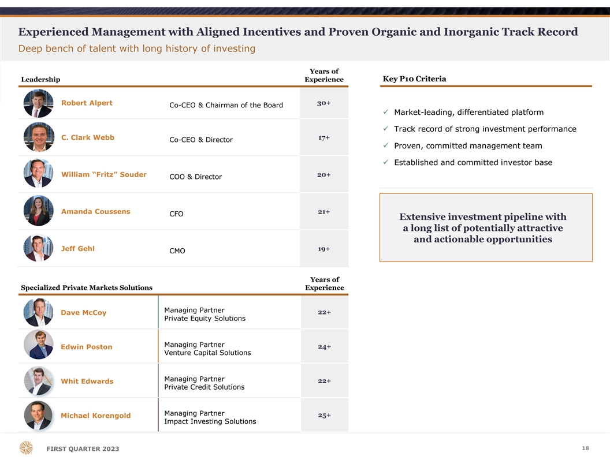Click the Robert Alpert name text
This screenshot has width=610, height=471.
click(87, 103)
